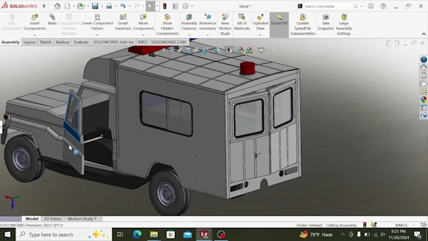Open Large Assembly Settings
This screenshot has height=241, width=428.
(344, 25)
